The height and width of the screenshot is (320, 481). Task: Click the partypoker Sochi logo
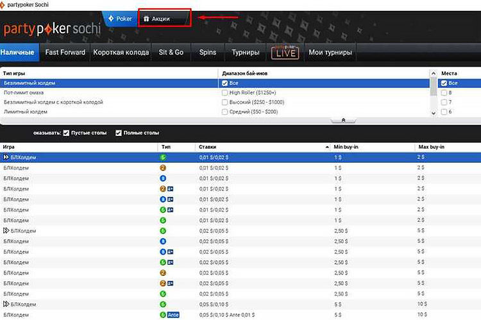pos(47,30)
